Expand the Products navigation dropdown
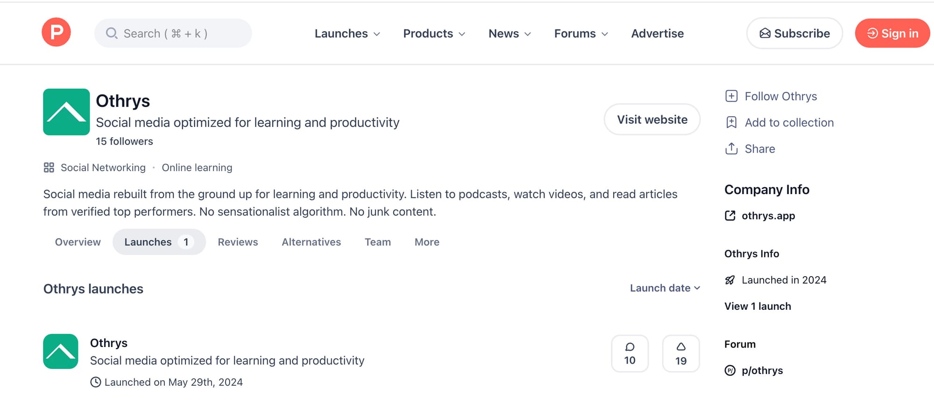The height and width of the screenshot is (417, 934). click(434, 34)
